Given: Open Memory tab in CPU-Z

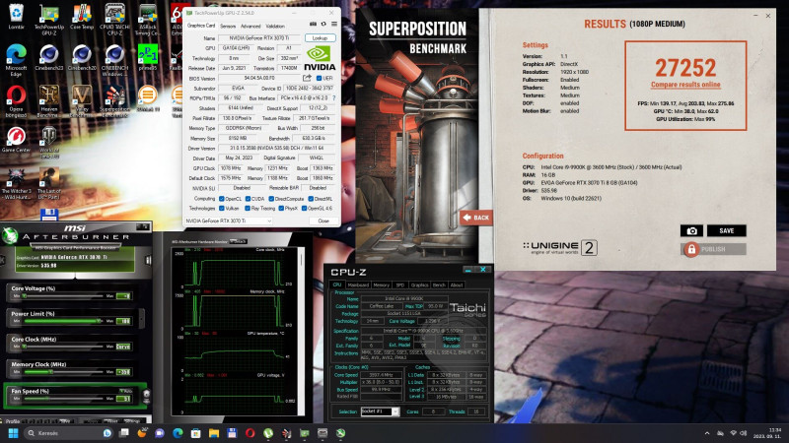Looking at the screenshot, I should (x=382, y=285).
